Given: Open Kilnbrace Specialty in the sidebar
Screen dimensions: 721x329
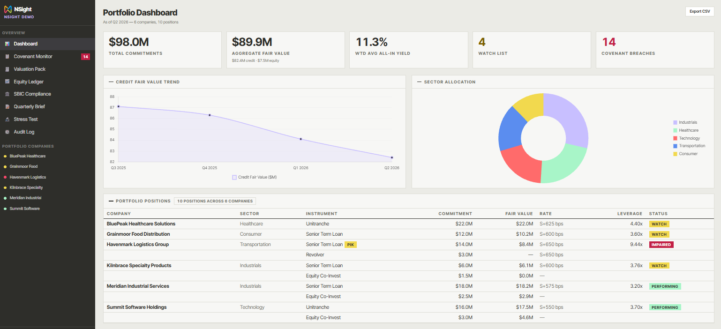Looking at the screenshot, I should point(26,187).
